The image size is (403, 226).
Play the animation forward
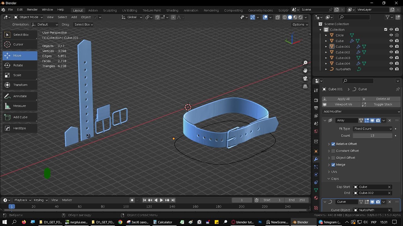(162, 200)
